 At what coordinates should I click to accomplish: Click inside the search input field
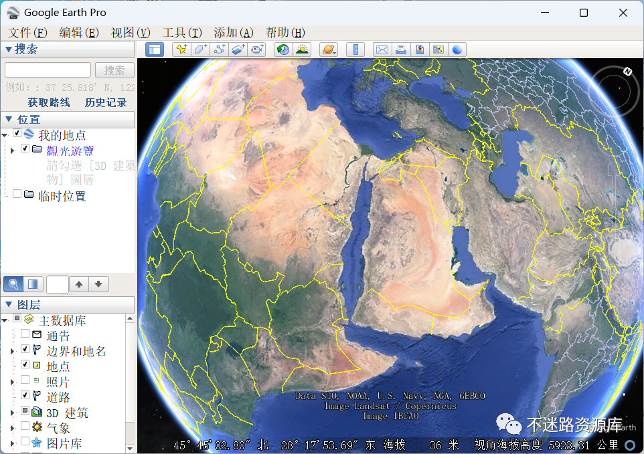pyautogui.click(x=48, y=70)
